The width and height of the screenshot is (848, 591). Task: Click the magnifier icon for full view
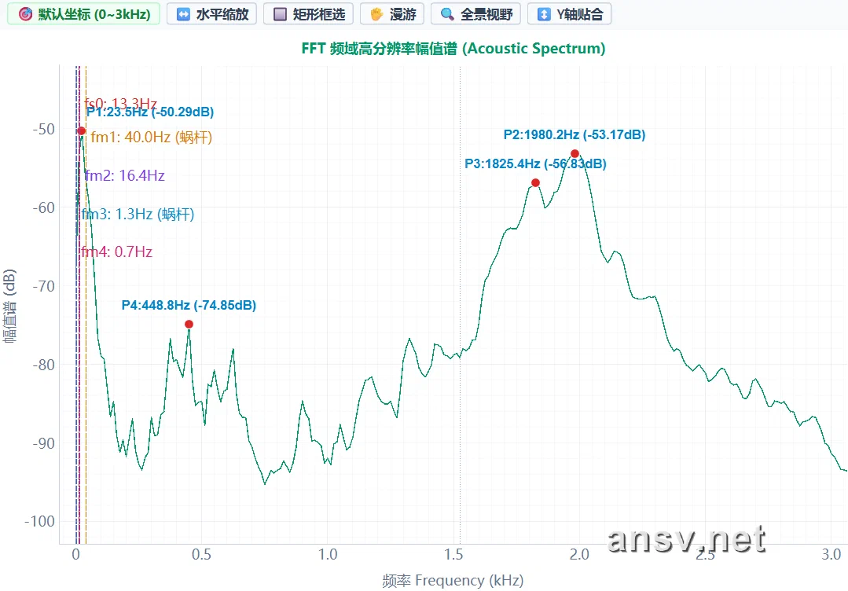(446, 14)
